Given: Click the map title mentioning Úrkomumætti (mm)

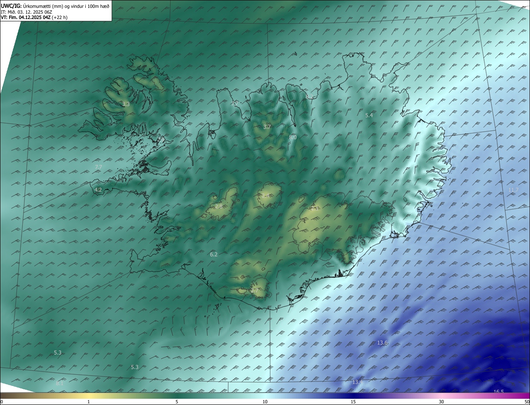Looking at the screenshot, I should coord(55,6).
